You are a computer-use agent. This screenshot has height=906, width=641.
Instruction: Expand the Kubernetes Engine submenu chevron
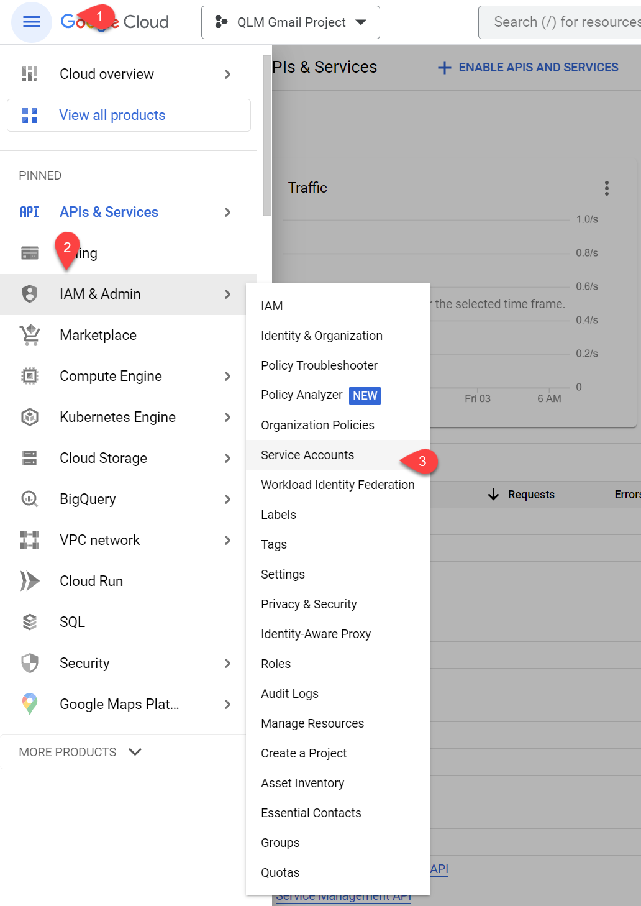[x=227, y=418]
